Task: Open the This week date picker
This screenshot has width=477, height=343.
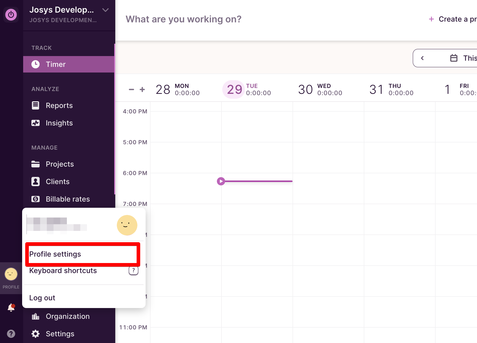Action: 463,58
